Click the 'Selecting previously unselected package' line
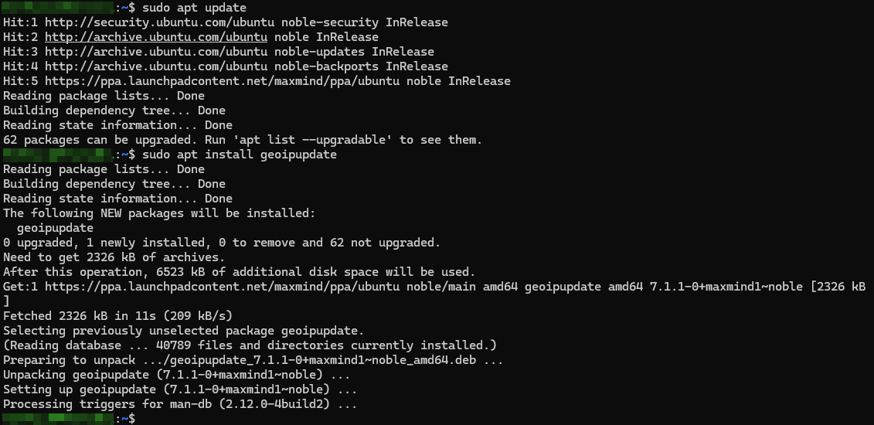This screenshot has height=425, width=874. (x=183, y=331)
